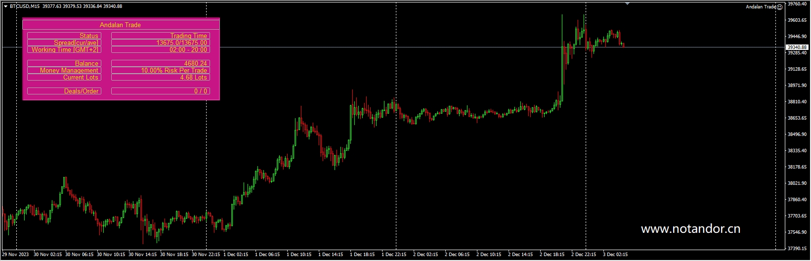The height and width of the screenshot is (261, 811).
Task: Click price scale value 37390.15
Action: [797, 249]
